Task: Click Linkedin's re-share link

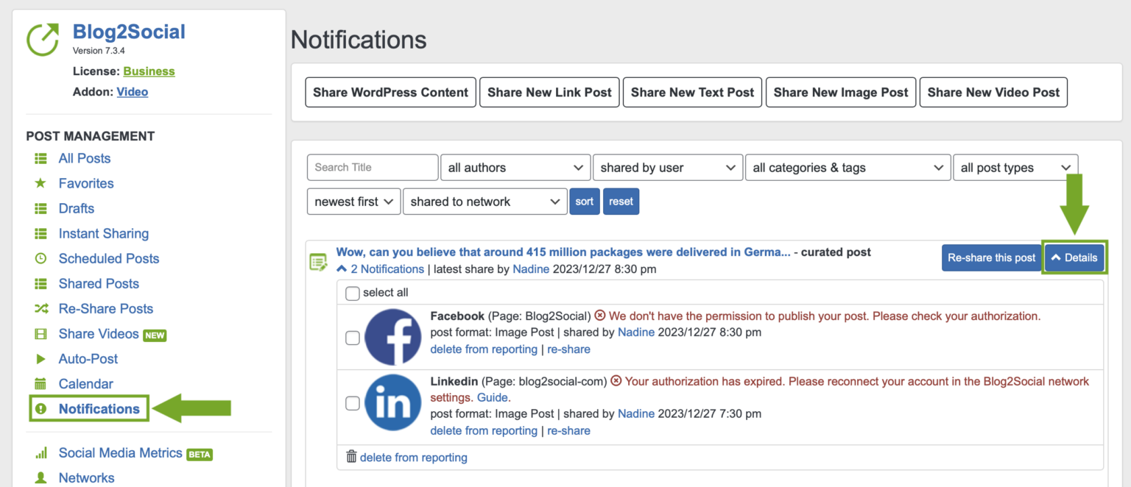Action: pyautogui.click(x=568, y=431)
